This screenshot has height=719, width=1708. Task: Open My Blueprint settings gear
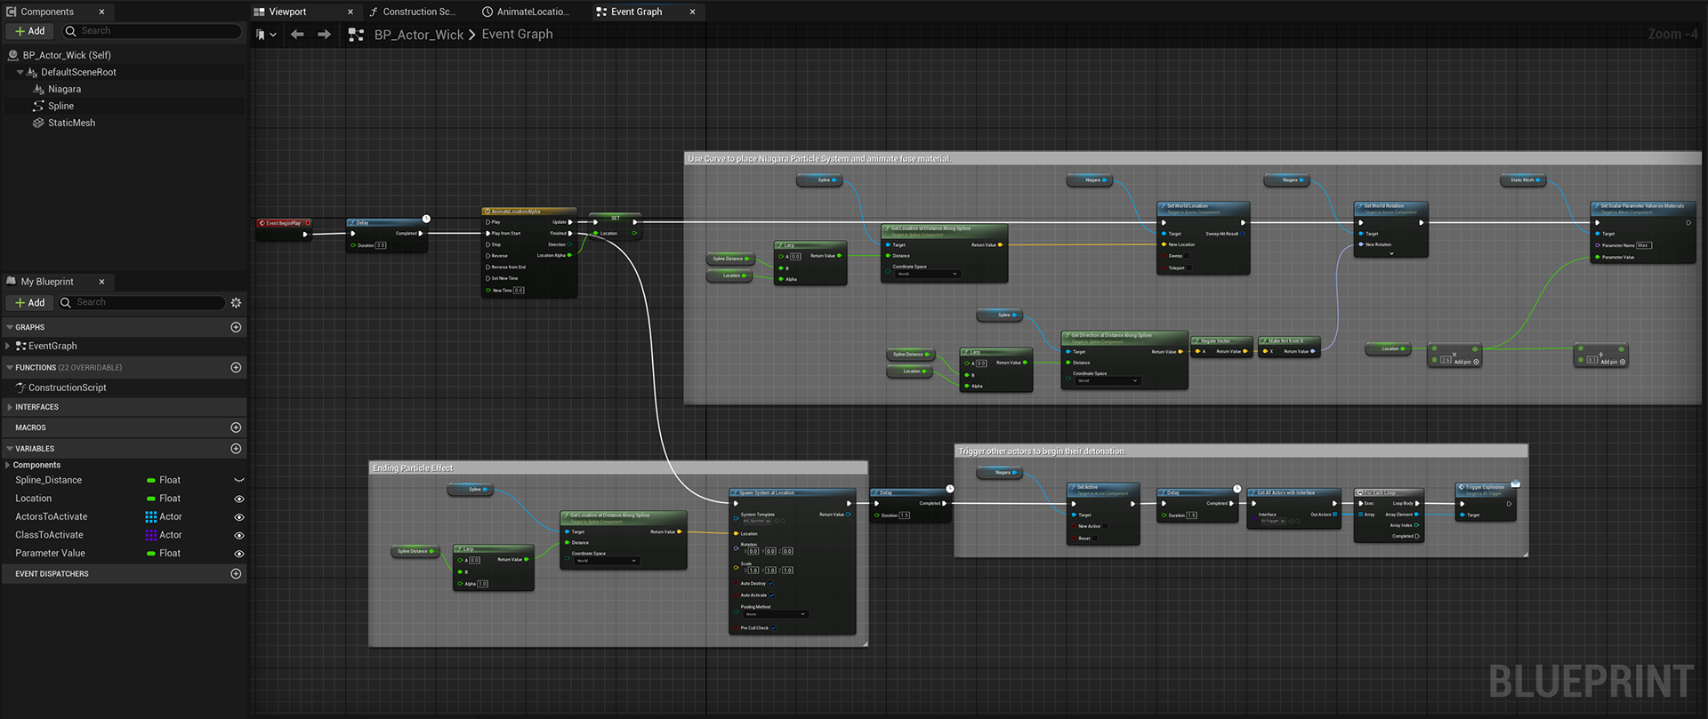(x=236, y=302)
